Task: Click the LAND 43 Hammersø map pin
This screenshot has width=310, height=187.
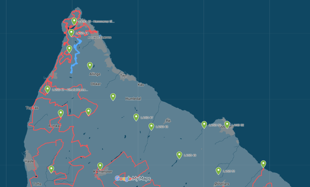Action: (74, 21)
